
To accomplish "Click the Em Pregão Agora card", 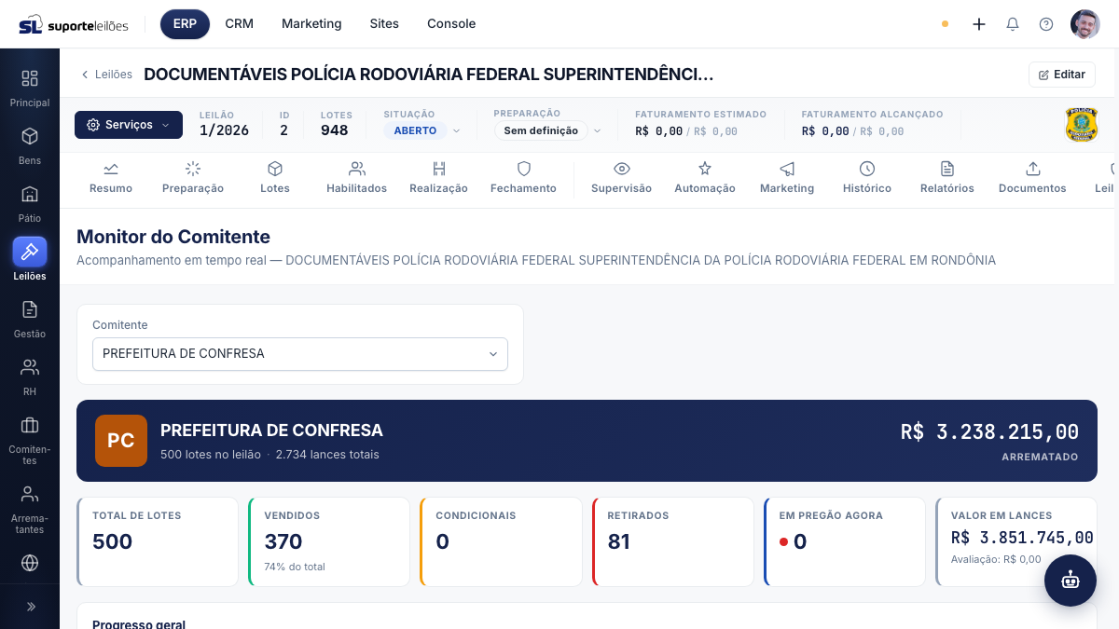I will [844, 541].
